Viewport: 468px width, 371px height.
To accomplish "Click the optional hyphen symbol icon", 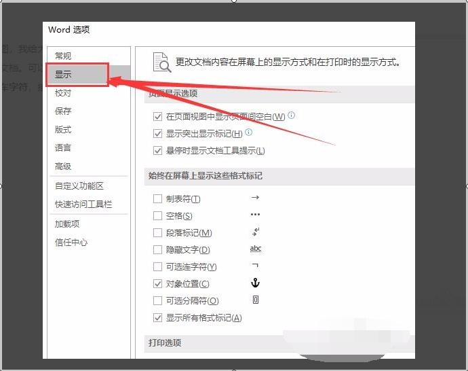I will tap(255, 266).
